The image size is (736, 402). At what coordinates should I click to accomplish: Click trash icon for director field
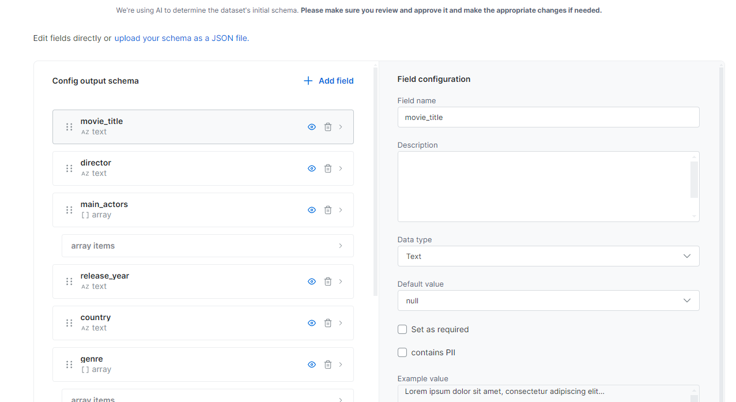[x=328, y=168]
